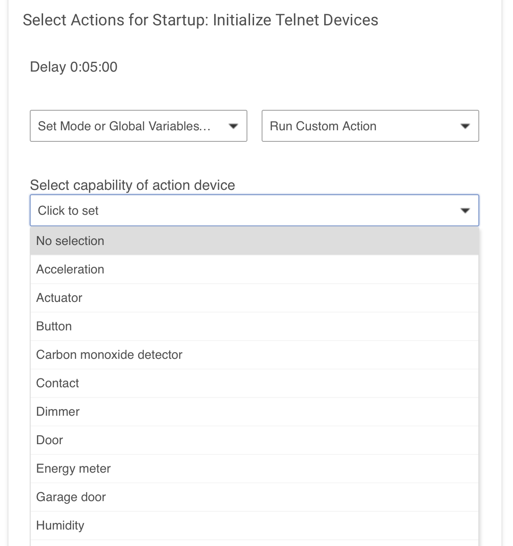Click the Select Actions for Startup heading
This screenshot has width=513, height=546.
coord(200,20)
